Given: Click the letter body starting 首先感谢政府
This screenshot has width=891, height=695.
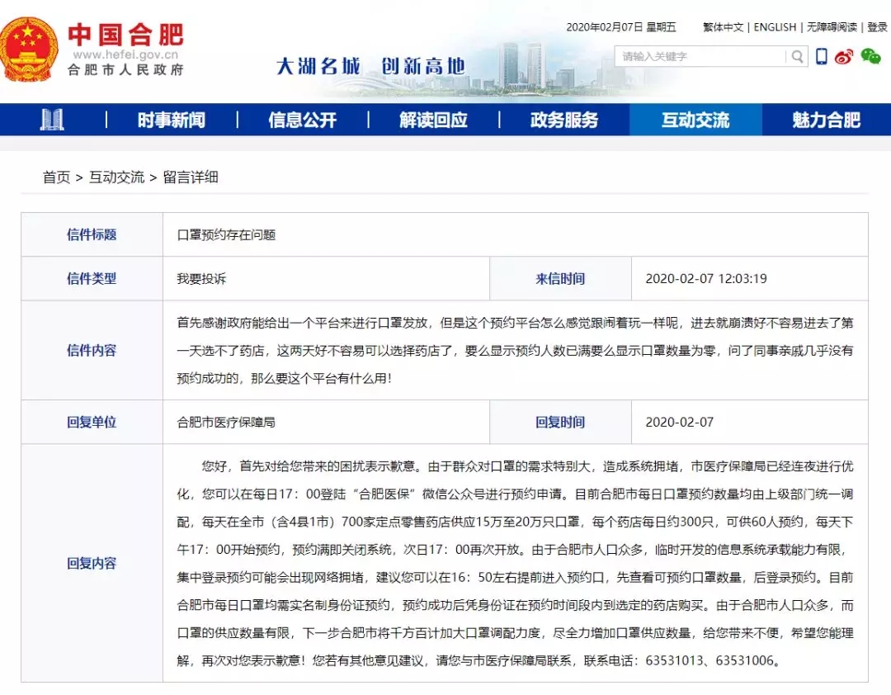Looking at the screenshot, I should [x=515, y=350].
